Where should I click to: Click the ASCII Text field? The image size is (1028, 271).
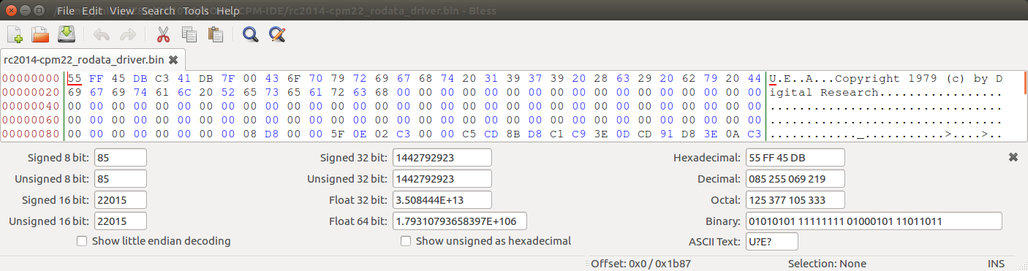pyautogui.click(x=772, y=242)
